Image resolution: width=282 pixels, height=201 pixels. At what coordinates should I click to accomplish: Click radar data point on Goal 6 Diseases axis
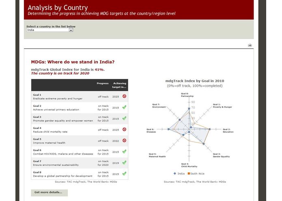[x=168, y=129]
